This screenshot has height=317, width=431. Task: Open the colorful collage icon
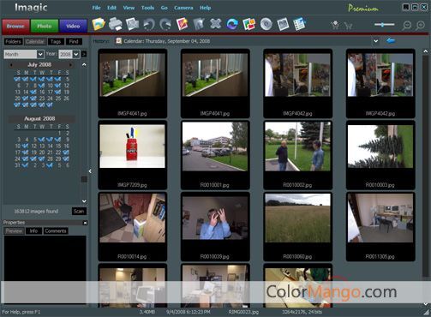tap(249, 24)
